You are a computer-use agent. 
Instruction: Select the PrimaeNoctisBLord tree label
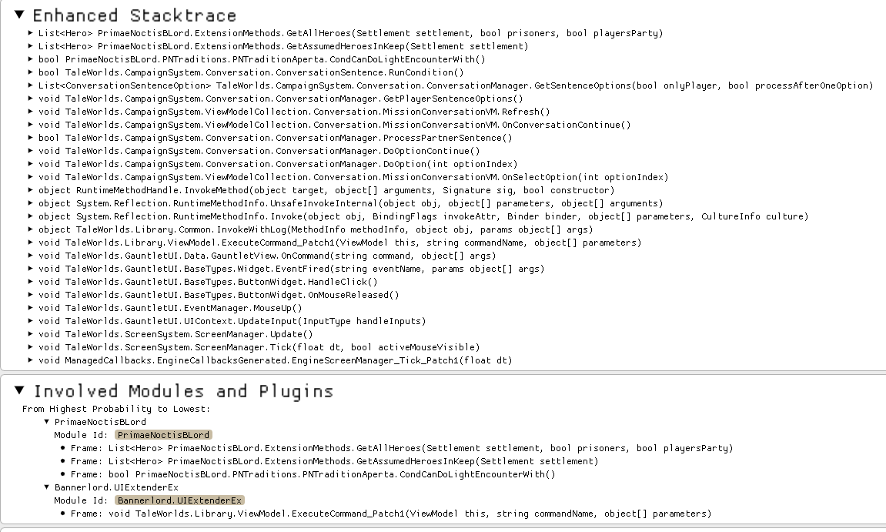(x=100, y=422)
